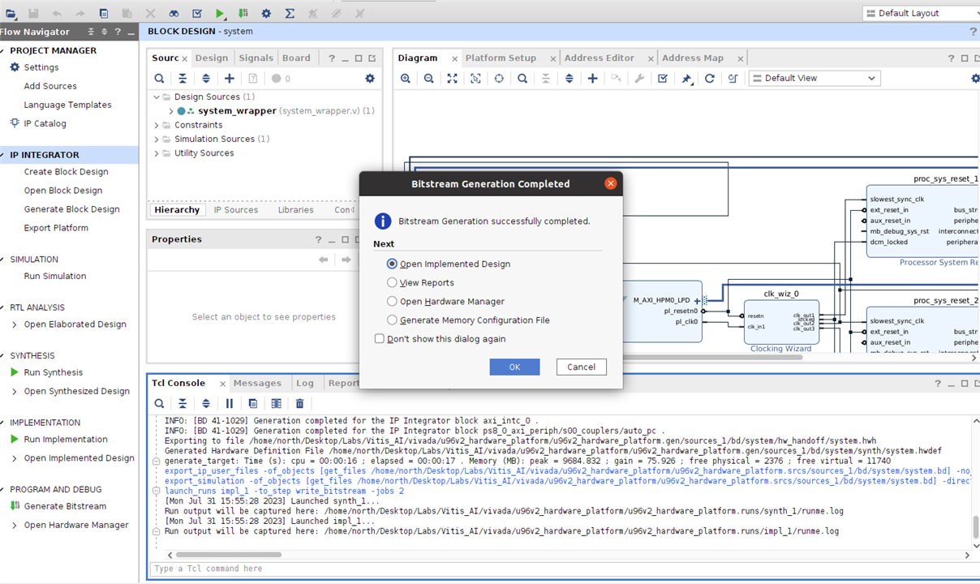Select Open Implemented Design radio option
The image size is (980, 584).
click(x=393, y=264)
